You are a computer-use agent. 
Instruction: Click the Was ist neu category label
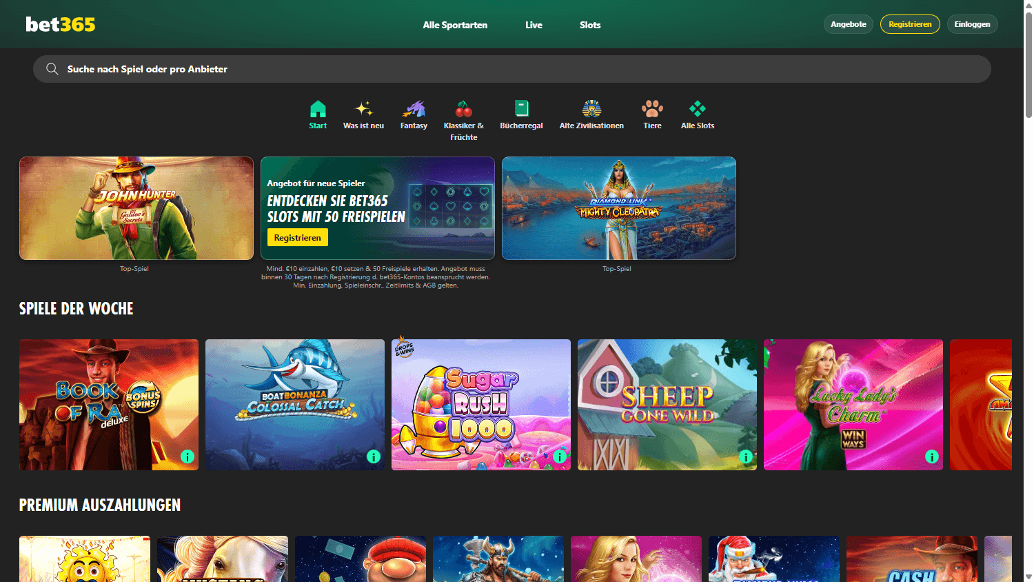click(x=364, y=126)
